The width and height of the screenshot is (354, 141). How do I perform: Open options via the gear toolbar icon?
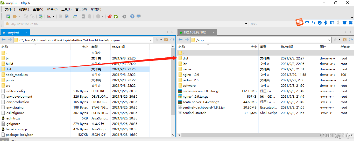124,16
